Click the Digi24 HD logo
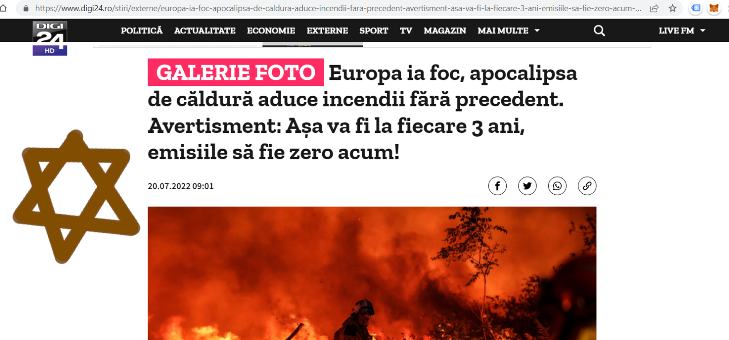 50,38
